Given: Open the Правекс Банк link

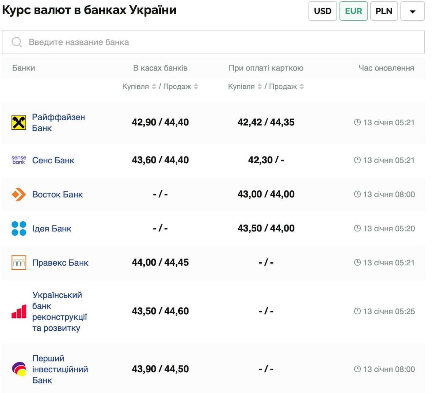Looking at the screenshot, I should coord(60,263).
